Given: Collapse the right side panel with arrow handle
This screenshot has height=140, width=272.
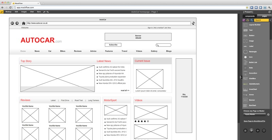Looking at the screenshot, I should [241, 77].
